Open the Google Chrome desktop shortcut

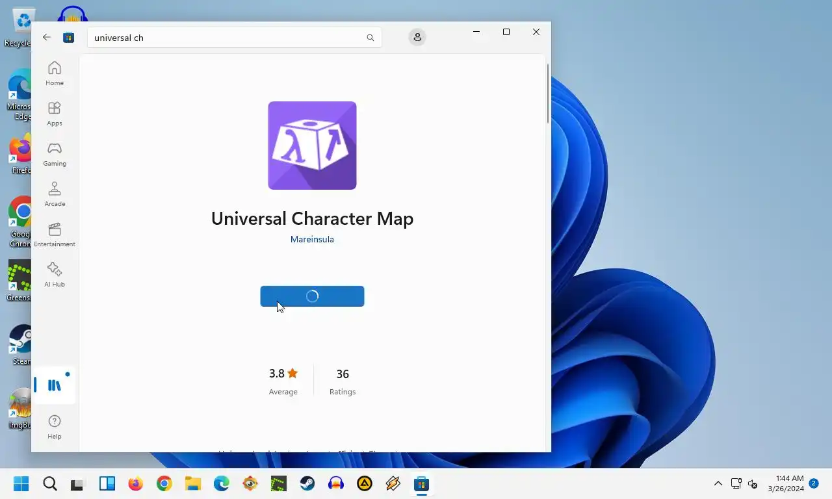coord(21,222)
